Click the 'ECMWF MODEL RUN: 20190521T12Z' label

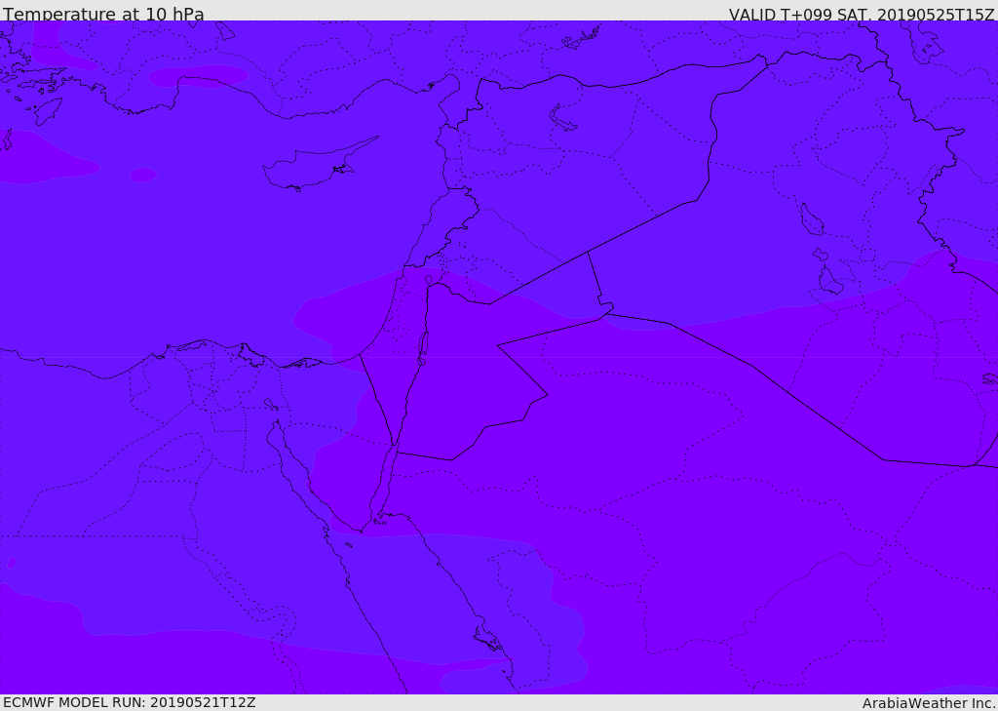click(130, 702)
